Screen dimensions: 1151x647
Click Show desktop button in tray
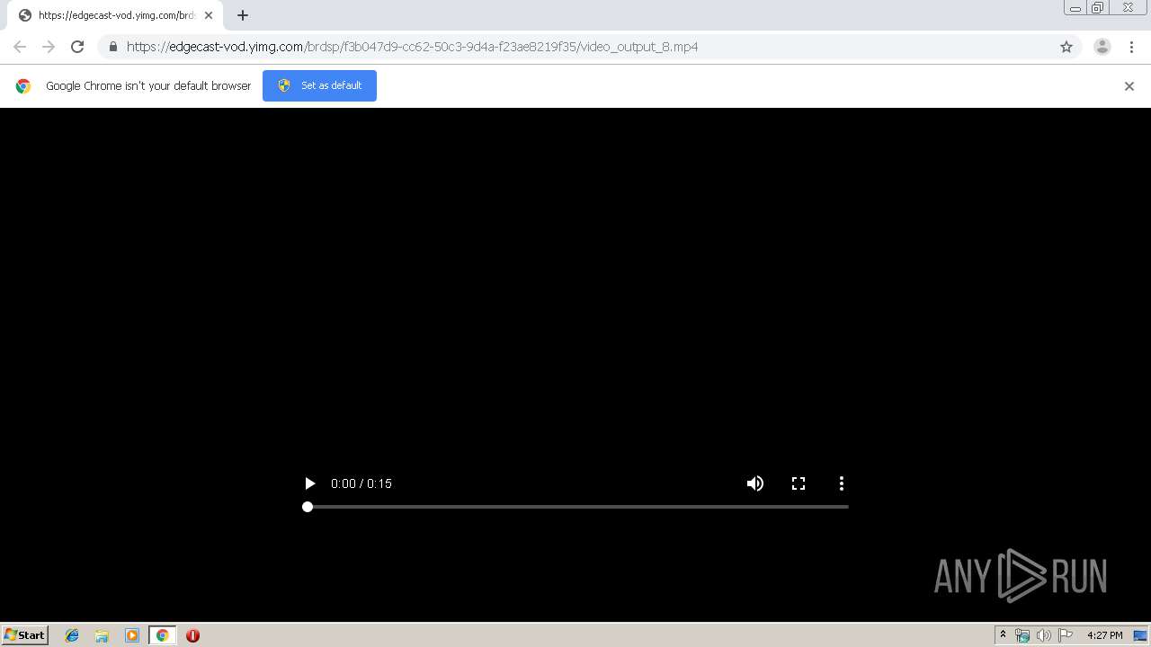(1141, 635)
